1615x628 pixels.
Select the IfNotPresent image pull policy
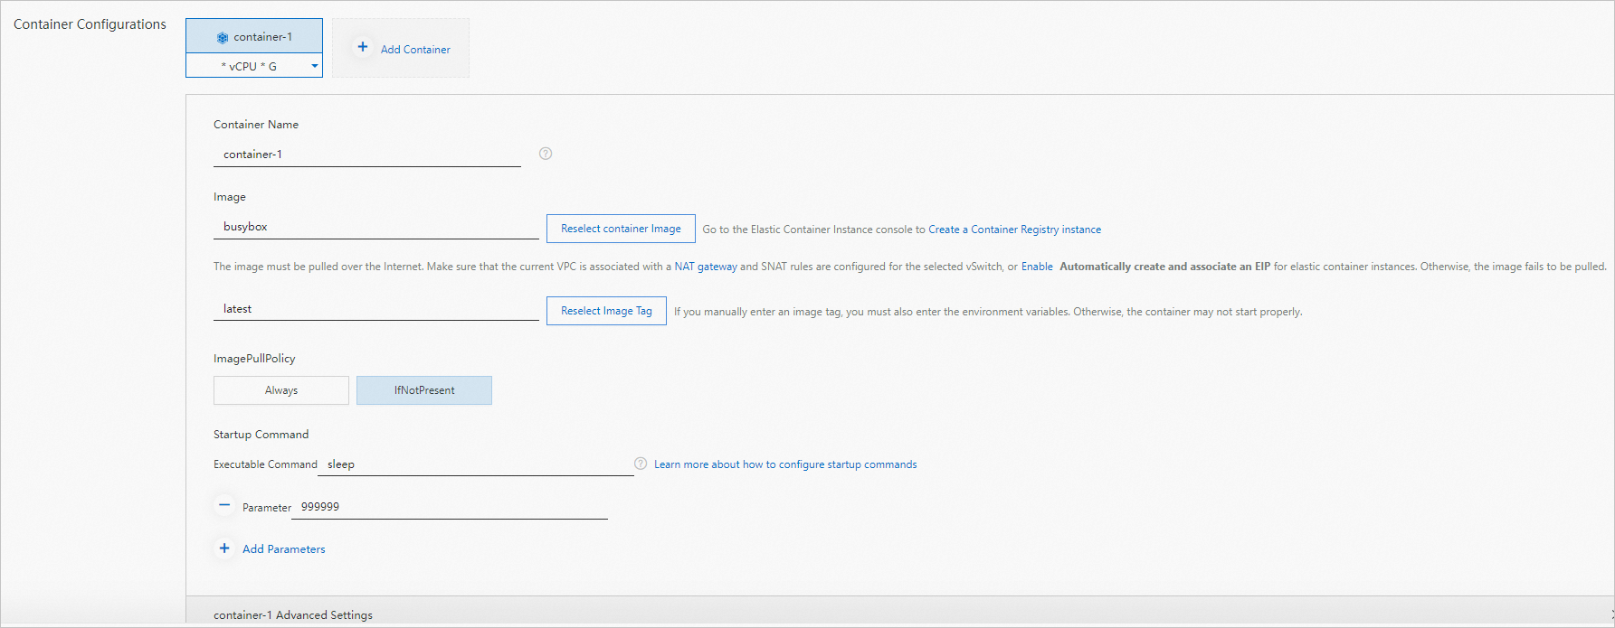pyautogui.click(x=424, y=390)
